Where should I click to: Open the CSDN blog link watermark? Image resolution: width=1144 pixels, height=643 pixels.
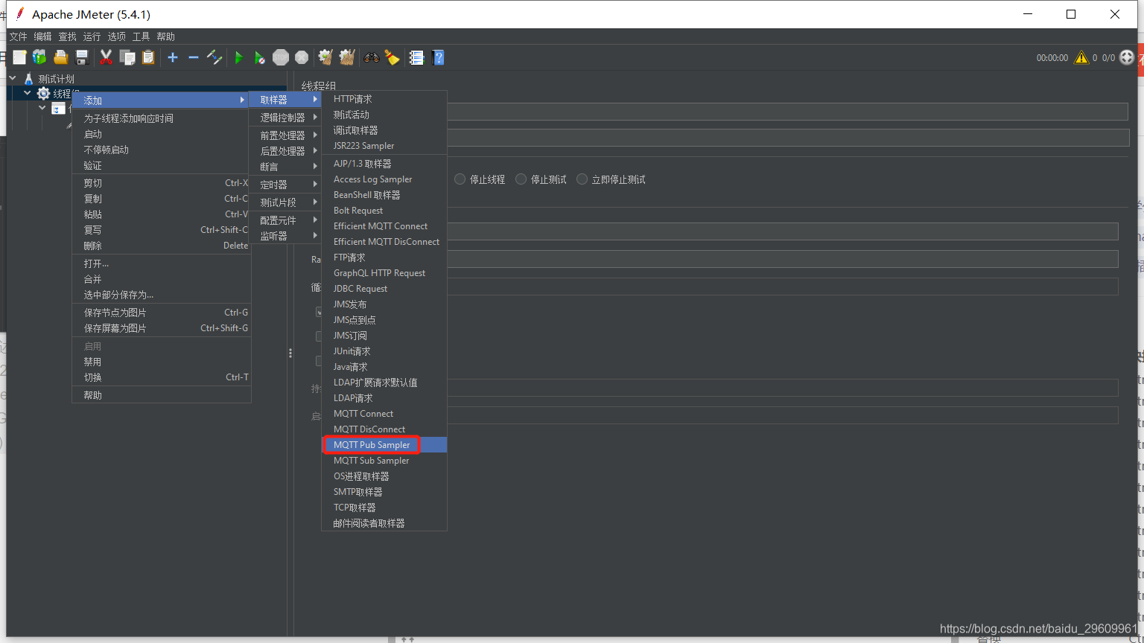[1032, 627]
